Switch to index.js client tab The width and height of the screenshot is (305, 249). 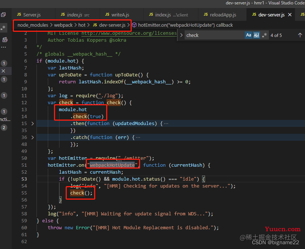tap(169, 15)
